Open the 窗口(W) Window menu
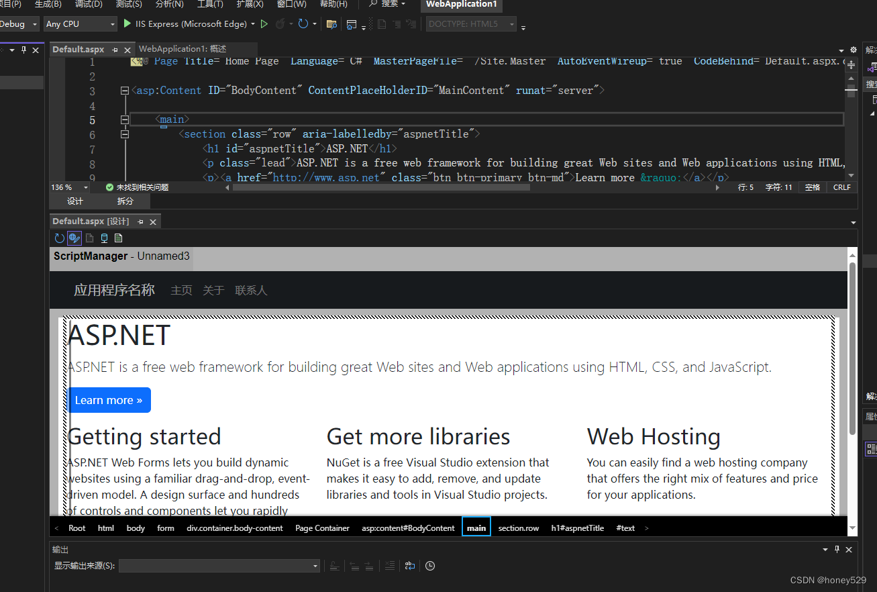Viewport: 877px width, 592px height. (x=291, y=4)
